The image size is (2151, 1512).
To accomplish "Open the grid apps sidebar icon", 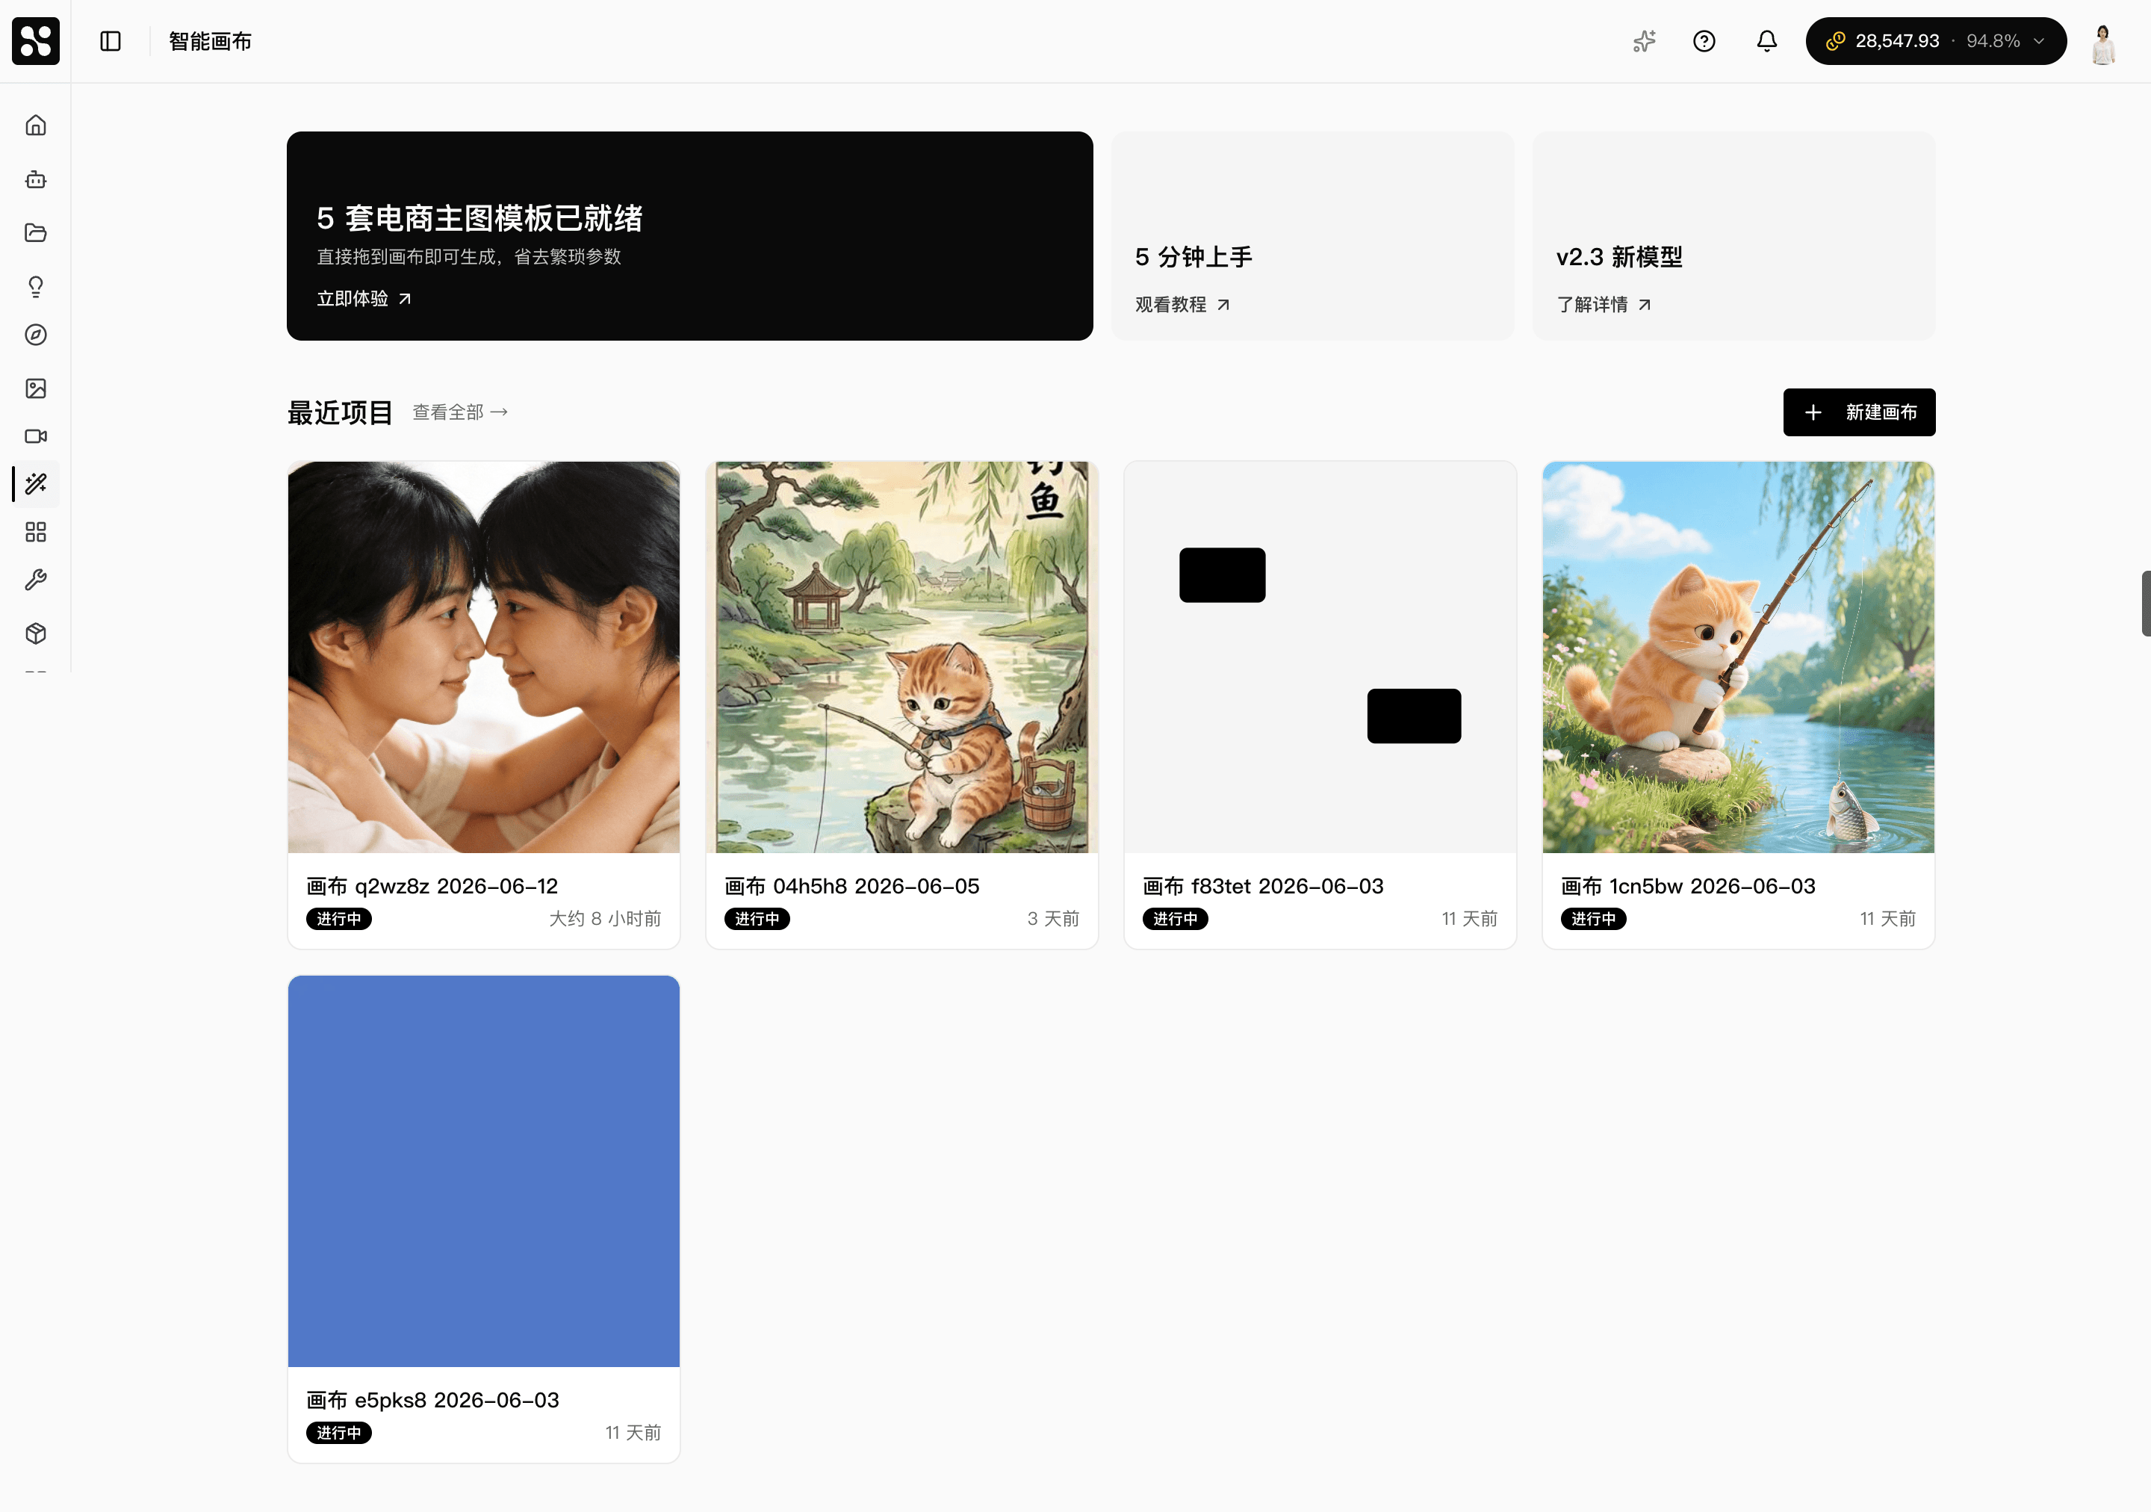I will tap(36, 532).
